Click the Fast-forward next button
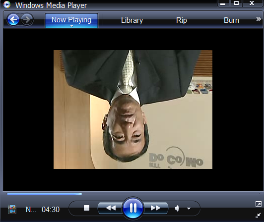The width and height of the screenshot is (264, 222). click(155, 208)
